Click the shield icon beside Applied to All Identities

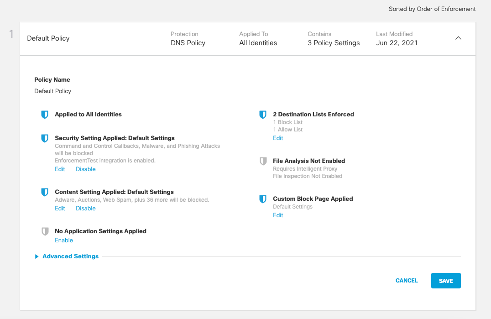45,115
